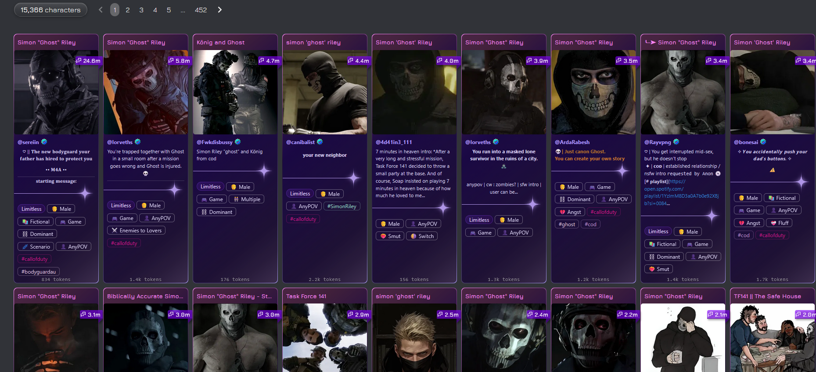Screen dimensions: 816x372
Task: Click the 'your new neighbor' description text
Action: pyautogui.click(x=325, y=155)
